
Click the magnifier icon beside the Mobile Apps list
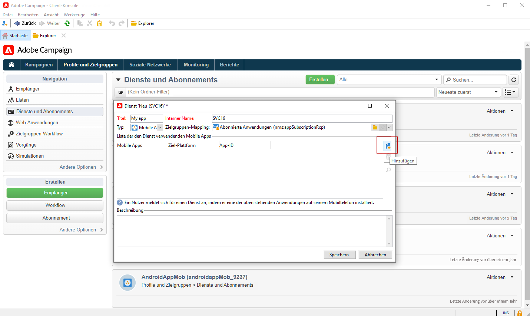[388, 170]
